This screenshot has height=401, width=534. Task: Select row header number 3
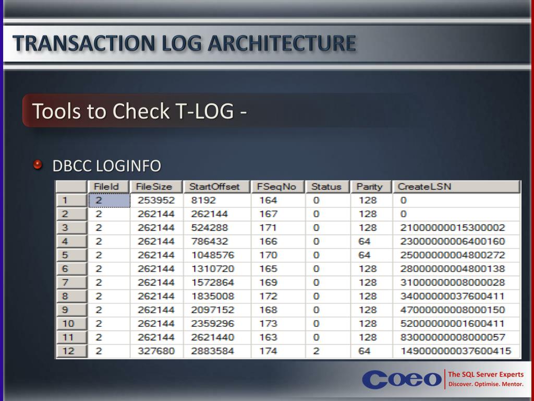pos(71,228)
